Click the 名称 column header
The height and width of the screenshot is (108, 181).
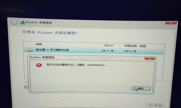[39, 44]
